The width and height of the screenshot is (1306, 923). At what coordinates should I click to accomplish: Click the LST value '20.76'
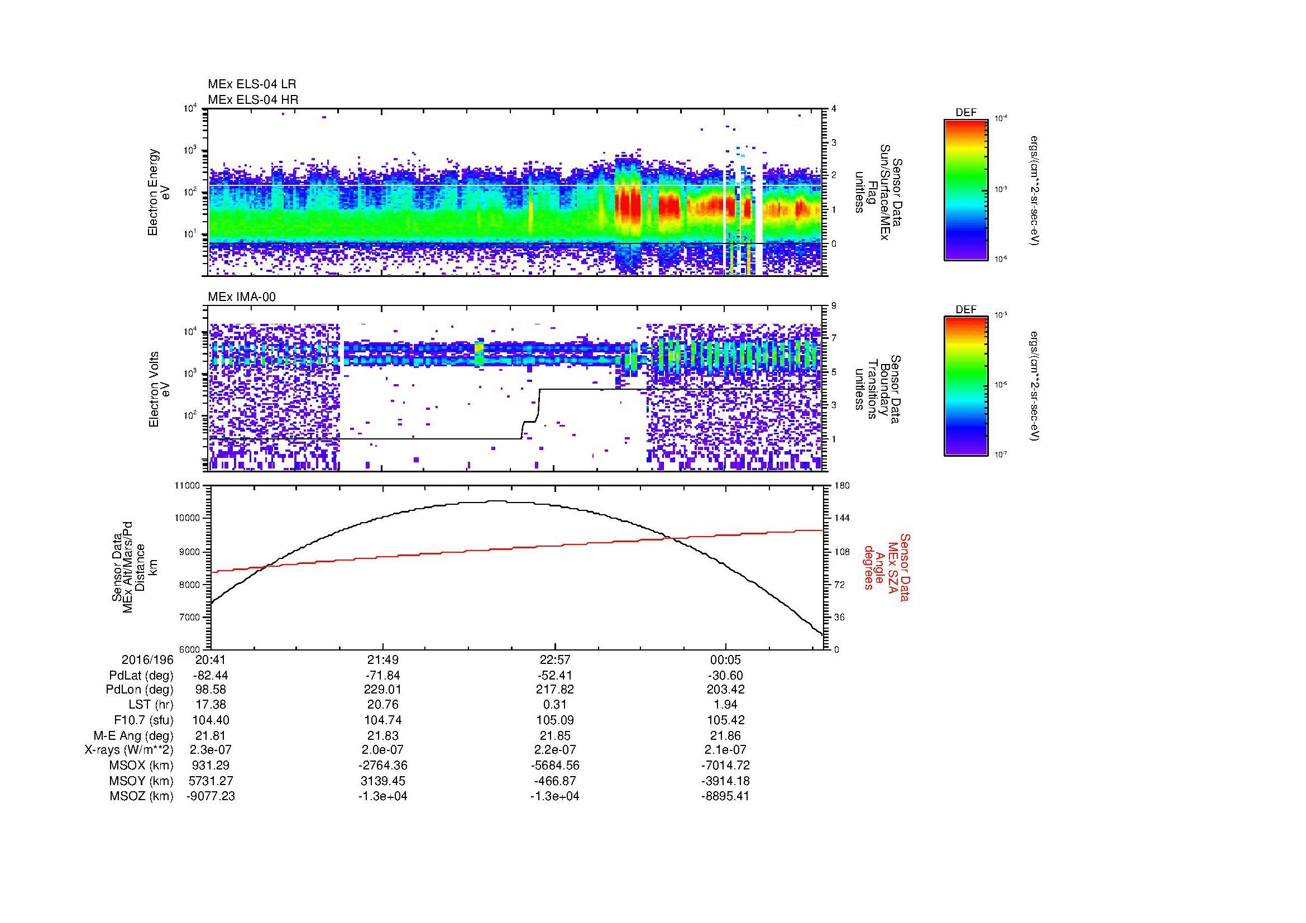(383, 705)
